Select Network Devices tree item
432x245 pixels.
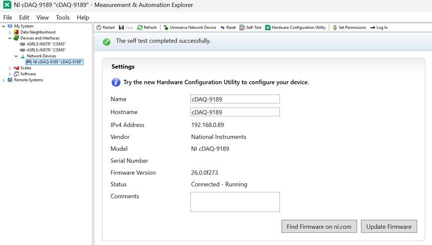41,56
